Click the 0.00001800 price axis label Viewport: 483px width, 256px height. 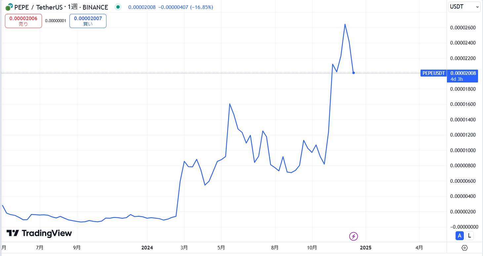coord(463,89)
